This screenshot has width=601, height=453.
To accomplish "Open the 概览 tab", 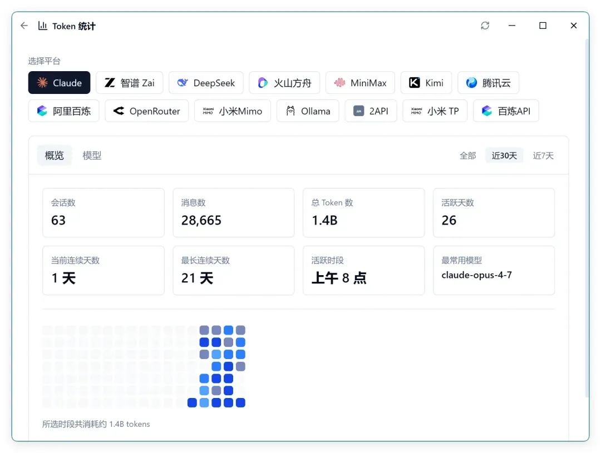I will (55, 156).
